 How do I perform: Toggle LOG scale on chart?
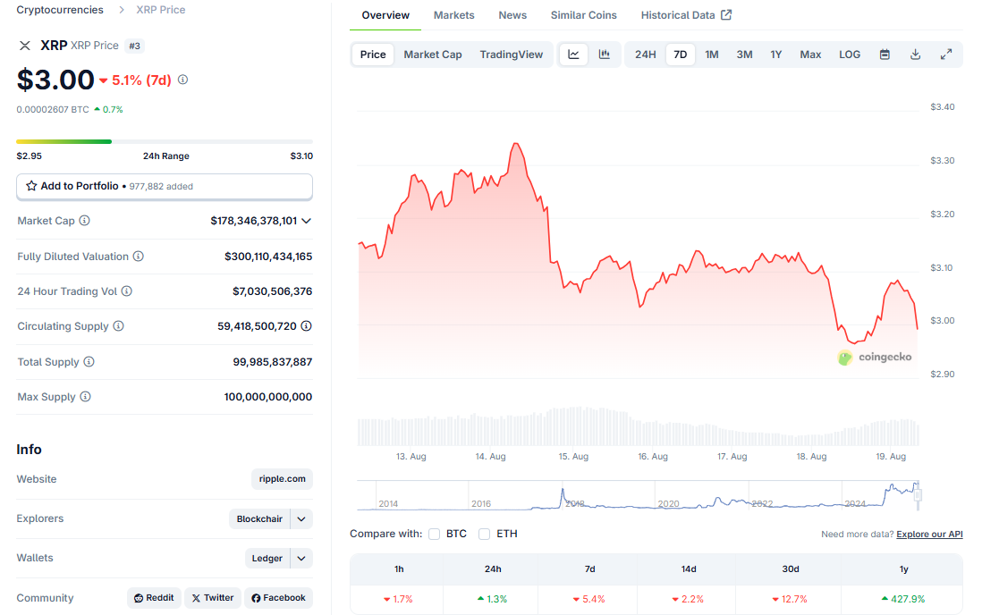pos(850,55)
